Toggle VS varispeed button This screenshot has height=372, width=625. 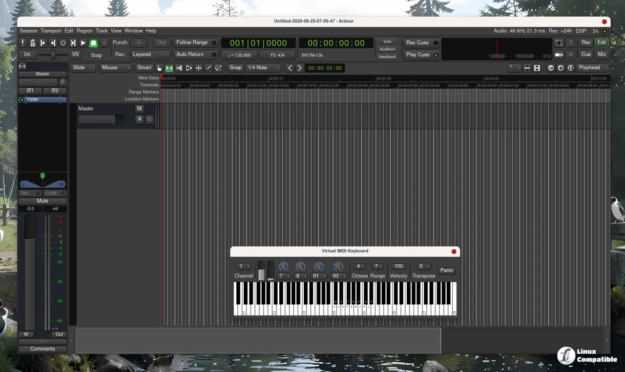coord(75,55)
